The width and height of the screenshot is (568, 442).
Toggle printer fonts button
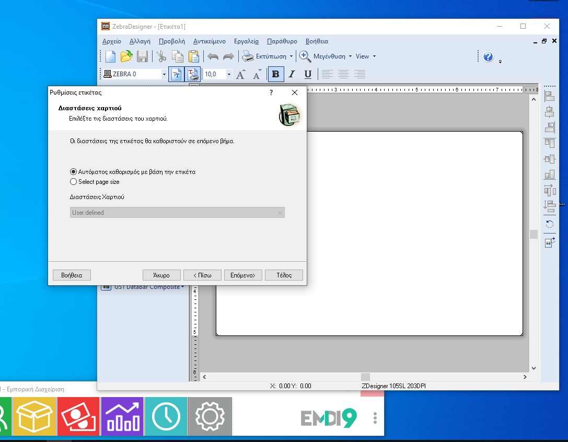point(193,74)
